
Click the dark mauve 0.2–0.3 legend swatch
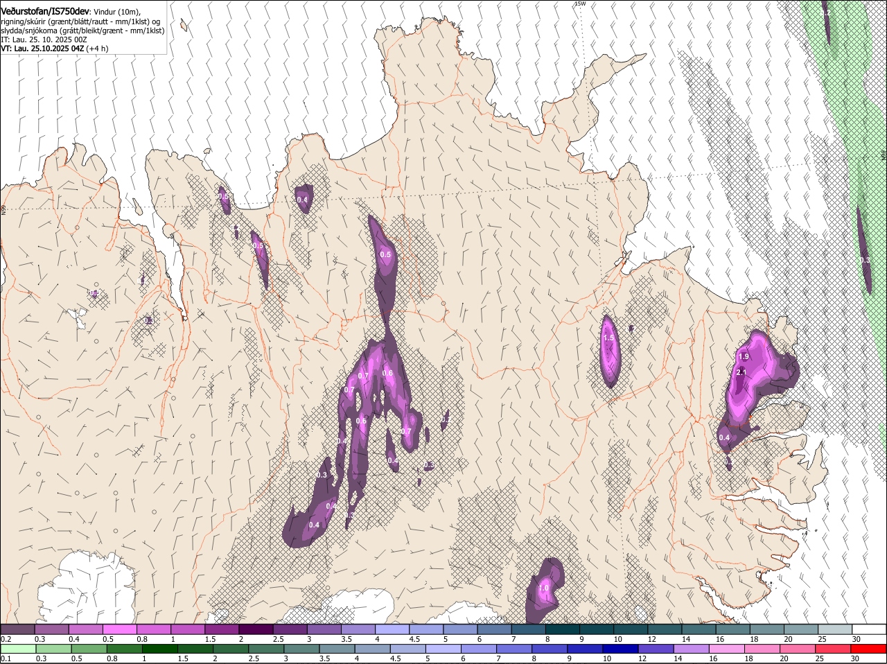point(18,629)
